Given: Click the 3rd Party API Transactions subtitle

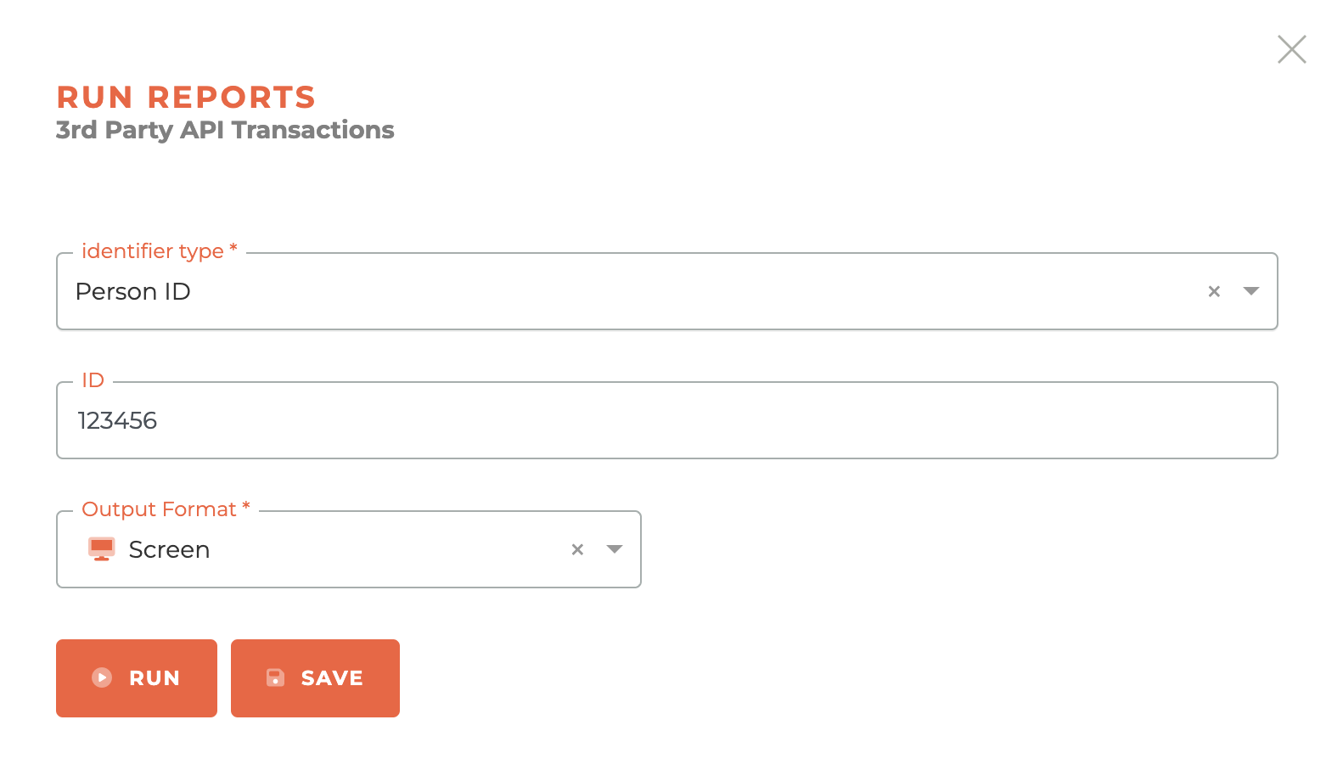Looking at the screenshot, I should tap(225, 130).
